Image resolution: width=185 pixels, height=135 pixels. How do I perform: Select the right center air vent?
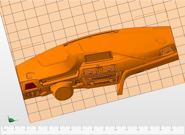pos(109,69)
